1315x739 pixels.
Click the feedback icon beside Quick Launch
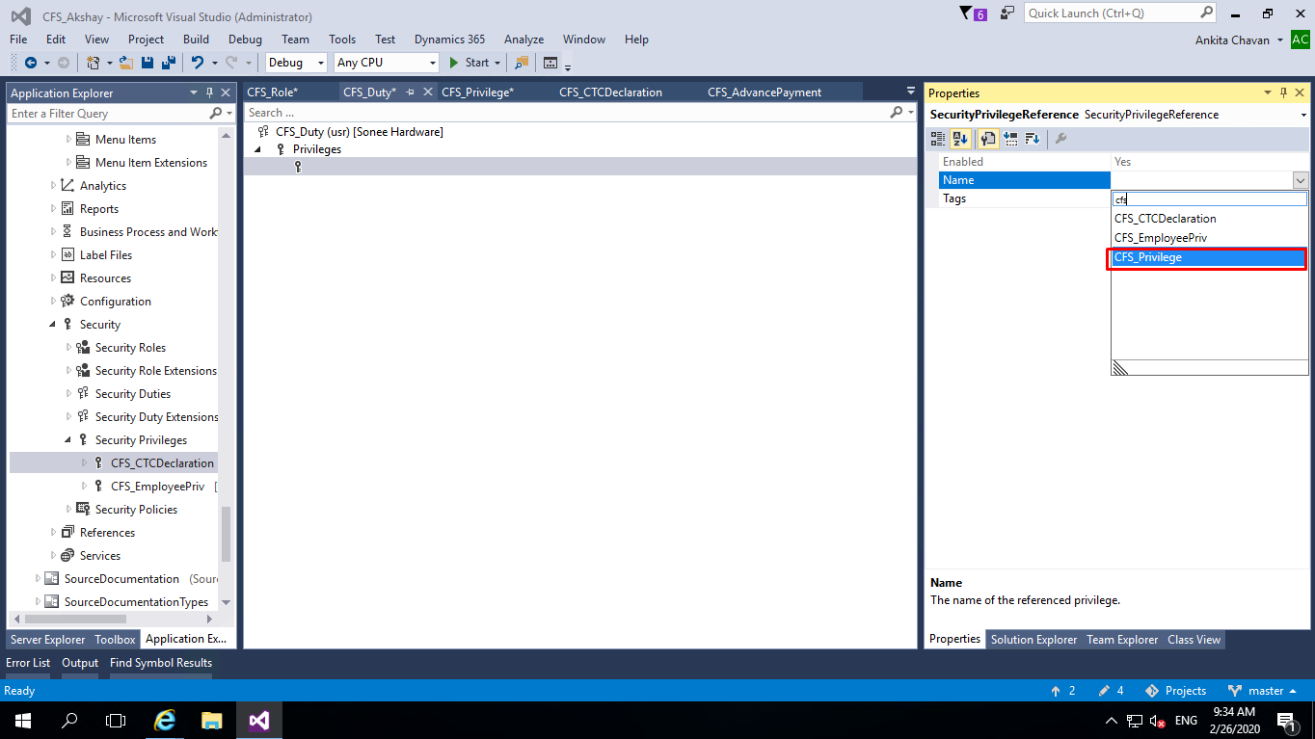(1007, 13)
